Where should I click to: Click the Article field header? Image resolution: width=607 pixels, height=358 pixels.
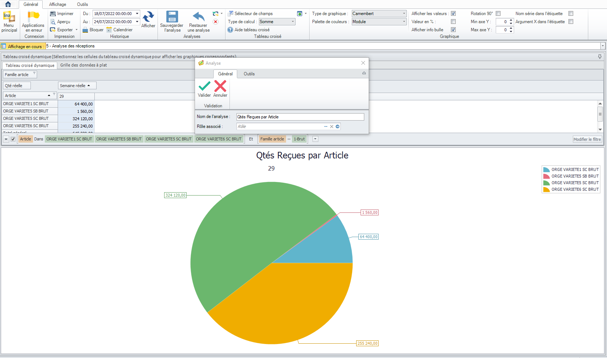coord(29,96)
